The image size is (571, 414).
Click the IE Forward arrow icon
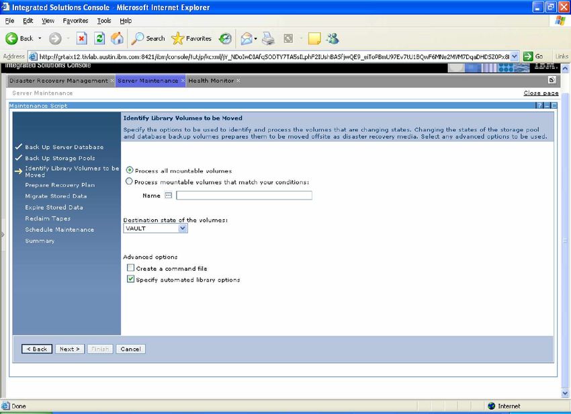[x=55, y=38]
